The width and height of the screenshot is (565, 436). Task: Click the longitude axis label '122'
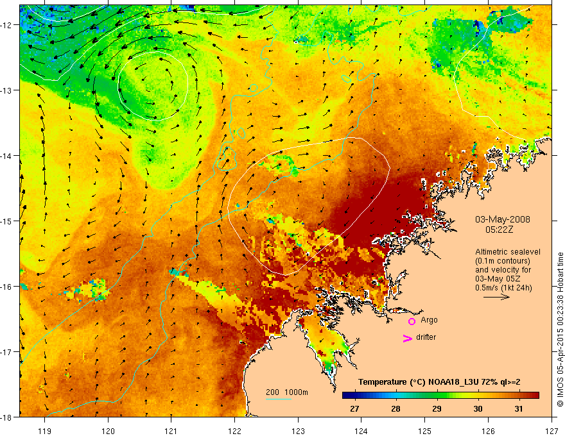[234, 431]
